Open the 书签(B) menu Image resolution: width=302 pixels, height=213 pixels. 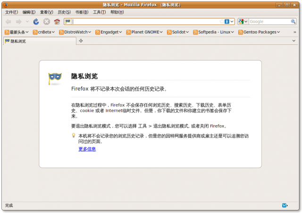tap(82, 12)
